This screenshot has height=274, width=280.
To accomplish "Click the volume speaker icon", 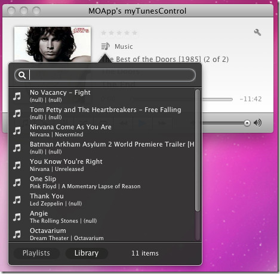I will click(x=257, y=123).
